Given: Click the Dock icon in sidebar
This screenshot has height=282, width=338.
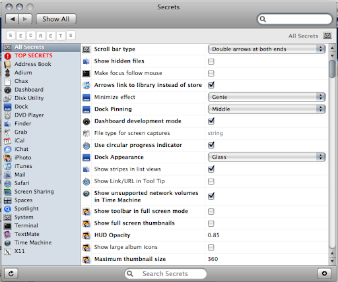Looking at the screenshot, I should 7,107.
